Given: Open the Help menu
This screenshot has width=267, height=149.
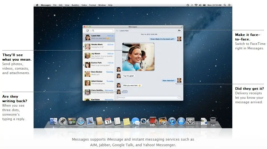Looking at the screenshot, I should (110, 5).
